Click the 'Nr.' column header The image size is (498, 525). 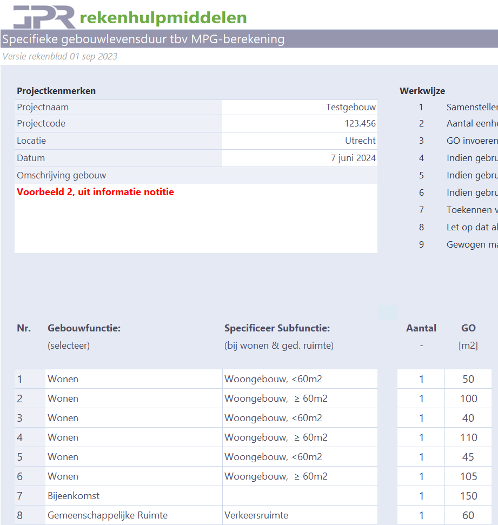(x=24, y=328)
